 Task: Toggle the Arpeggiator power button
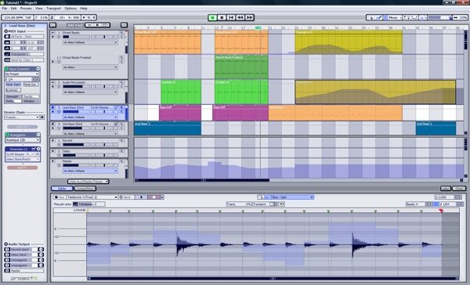pos(7,135)
